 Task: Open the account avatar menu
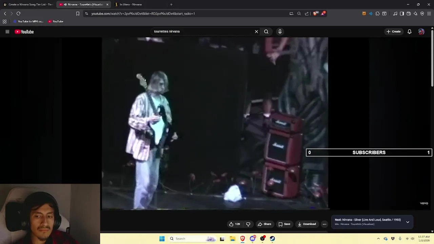pyautogui.click(x=421, y=32)
